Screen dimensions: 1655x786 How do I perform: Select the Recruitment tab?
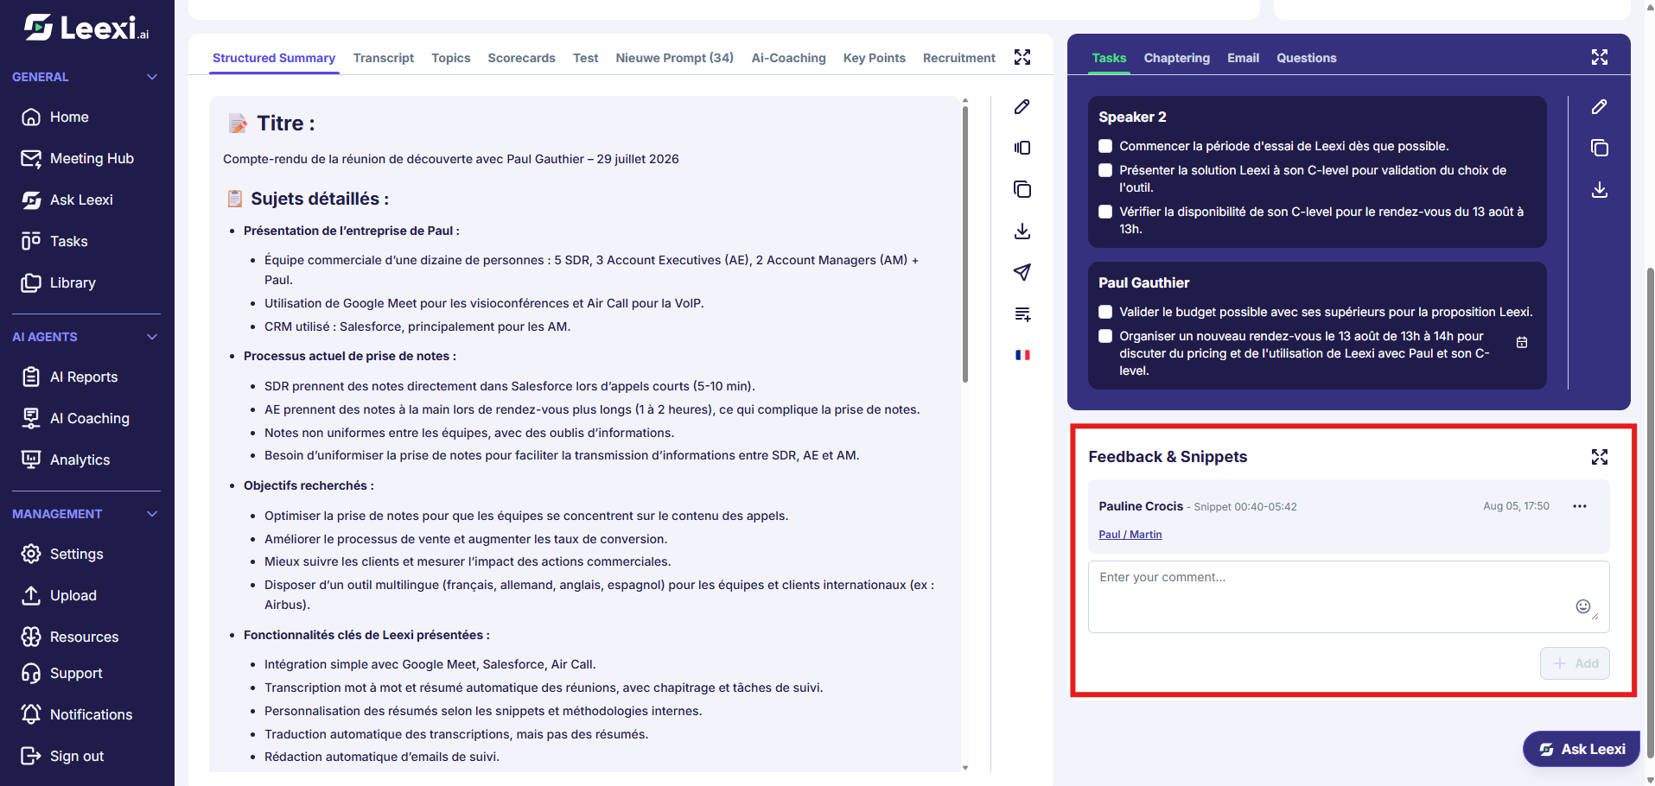958,58
